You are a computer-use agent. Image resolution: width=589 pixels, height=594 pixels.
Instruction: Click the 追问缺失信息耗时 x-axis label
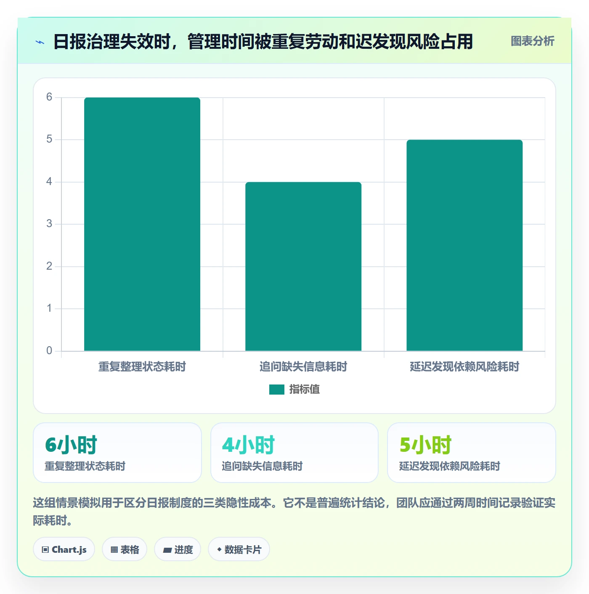coord(303,367)
